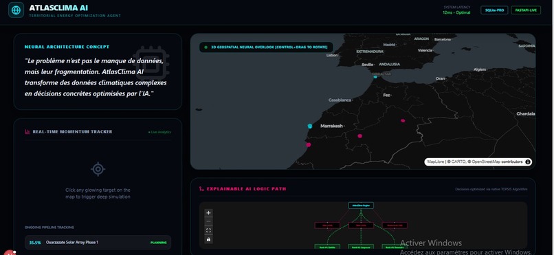Screen dimensions: 554x255
Task: Click the 'Click any glowing target' hint text
Action: pos(98,193)
